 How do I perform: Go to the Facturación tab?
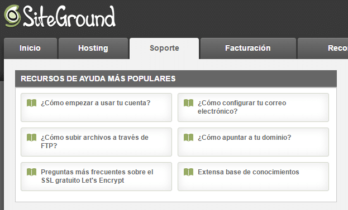(248, 48)
